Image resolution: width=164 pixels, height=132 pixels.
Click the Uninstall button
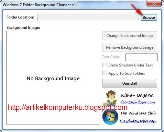(x=130, y=83)
